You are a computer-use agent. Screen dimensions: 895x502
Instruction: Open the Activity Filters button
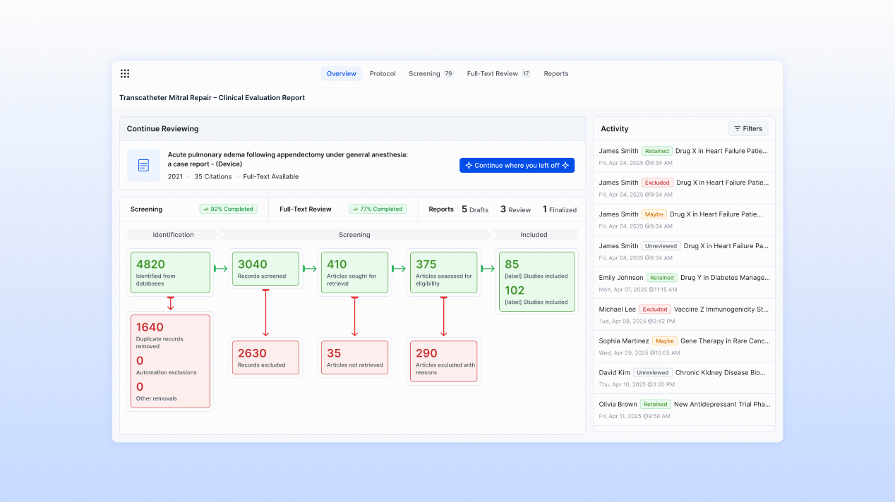click(748, 128)
